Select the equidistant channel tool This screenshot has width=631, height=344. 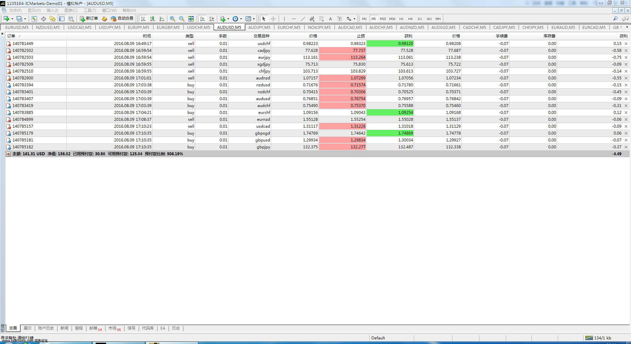pyautogui.click(x=312, y=19)
